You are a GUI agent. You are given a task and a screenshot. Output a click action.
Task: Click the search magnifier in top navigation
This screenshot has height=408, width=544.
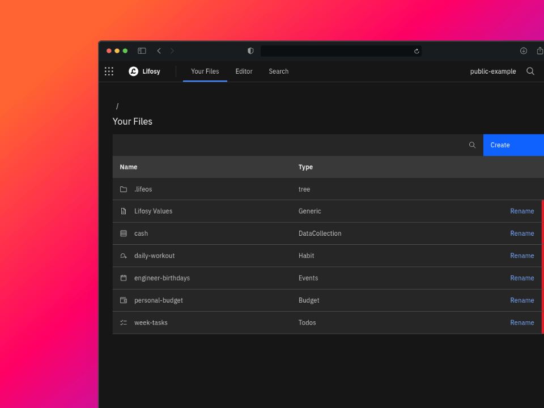pyautogui.click(x=530, y=71)
